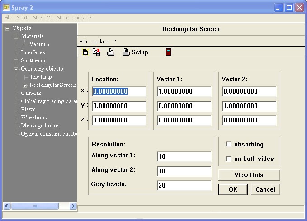The height and width of the screenshot is (221, 307).
Task: Click the tree panel horizontal scrollbar right arrow
Action: pos(73,206)
